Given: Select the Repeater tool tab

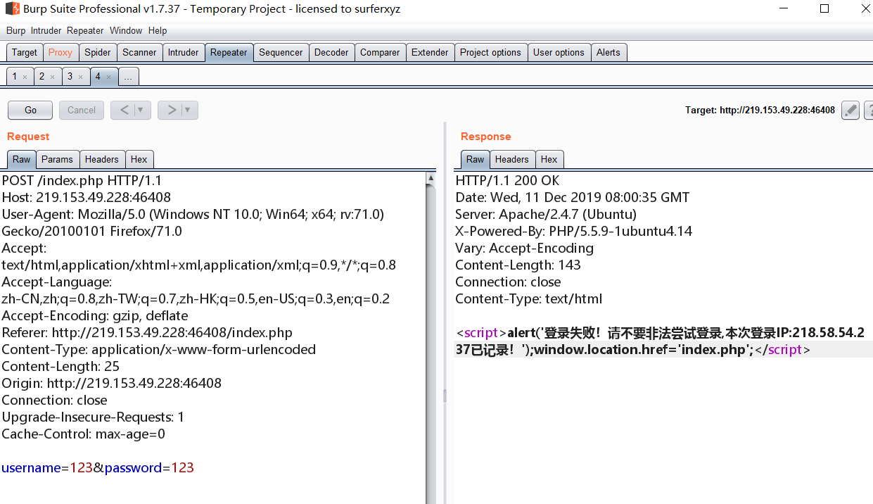Looking at the screenshot, I should point(229,52).
